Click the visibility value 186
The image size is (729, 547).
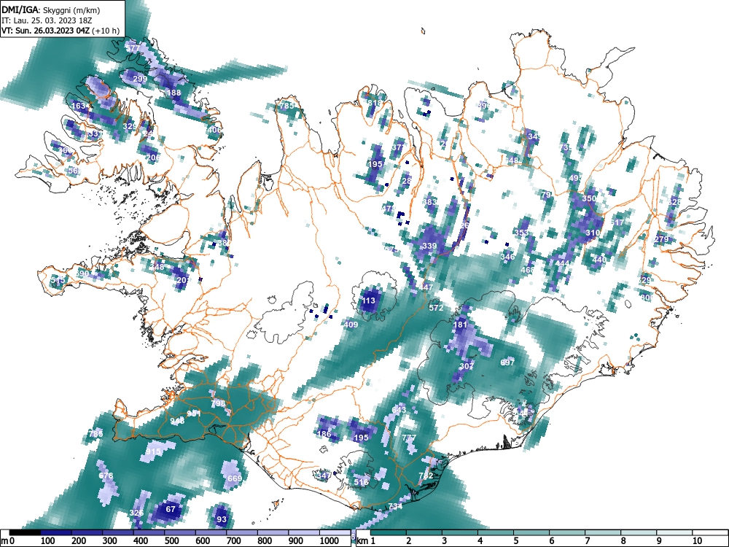[x=324, y=434]
